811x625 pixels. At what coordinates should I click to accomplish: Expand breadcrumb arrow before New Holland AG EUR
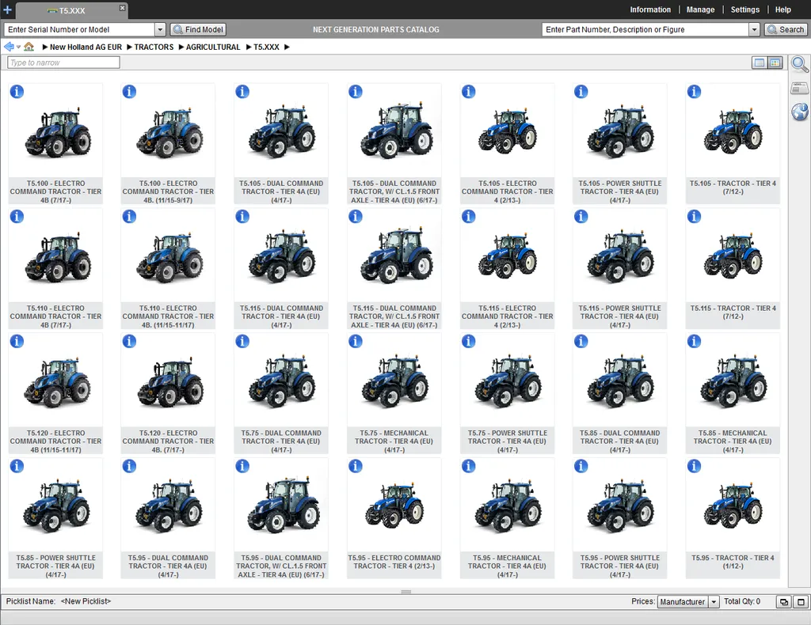click(45, 47)
